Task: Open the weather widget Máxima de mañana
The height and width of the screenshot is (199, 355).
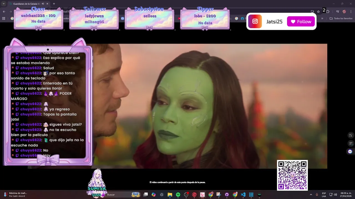Action: click(15, 195)
